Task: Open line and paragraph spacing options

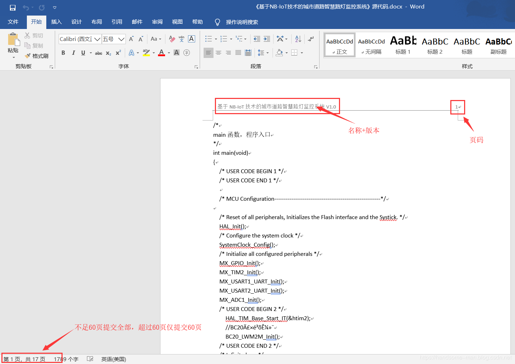Action: [261, 53]
